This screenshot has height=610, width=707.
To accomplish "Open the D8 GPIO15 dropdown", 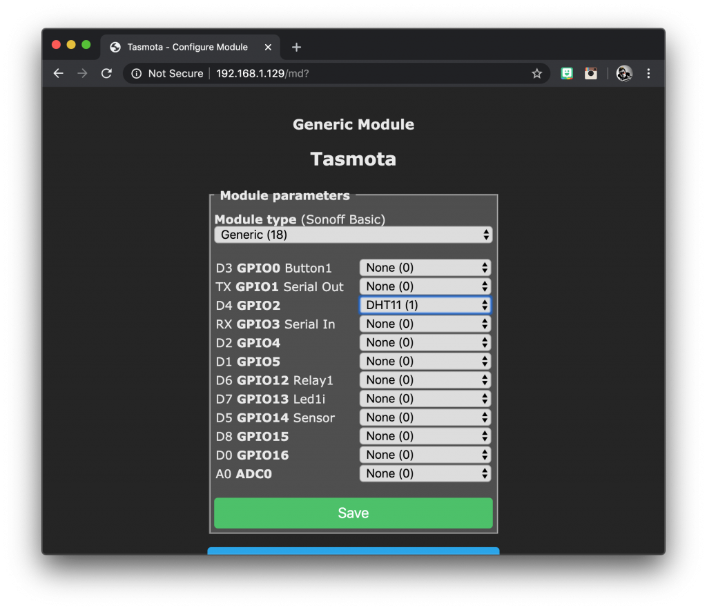I will coord(425,436).
